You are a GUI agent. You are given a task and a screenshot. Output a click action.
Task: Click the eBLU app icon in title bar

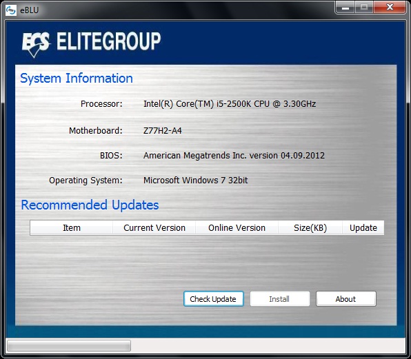tap(11, 10)
